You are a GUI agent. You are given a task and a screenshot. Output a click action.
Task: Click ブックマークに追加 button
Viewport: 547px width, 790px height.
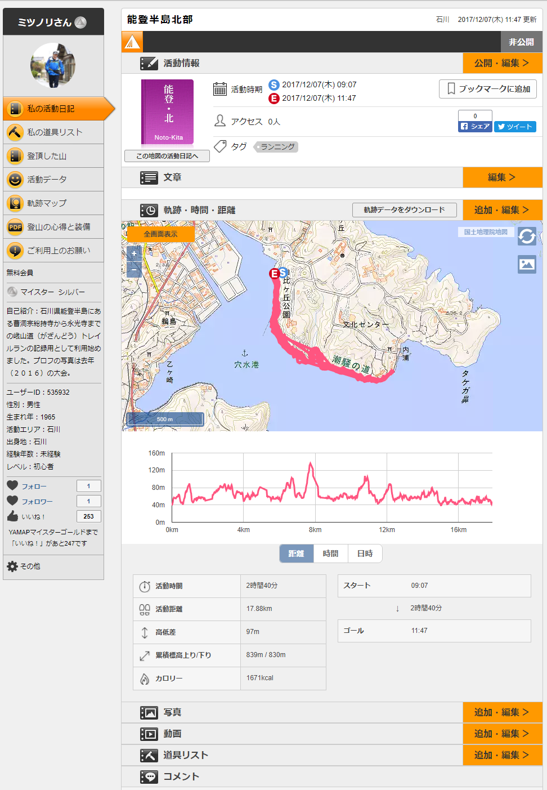pyautogui.click(x=487, y=89)
